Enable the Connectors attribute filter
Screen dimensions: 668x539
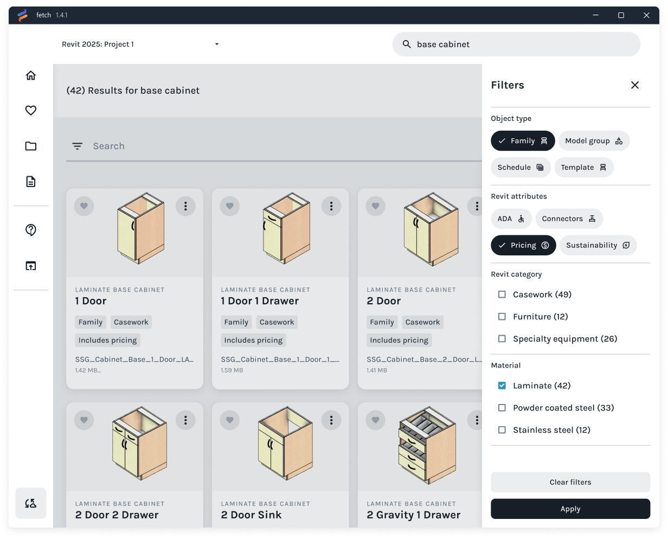(569, 219)
